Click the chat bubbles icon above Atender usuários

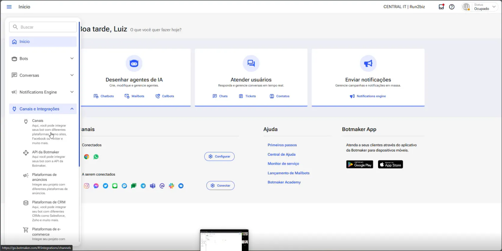251,63
